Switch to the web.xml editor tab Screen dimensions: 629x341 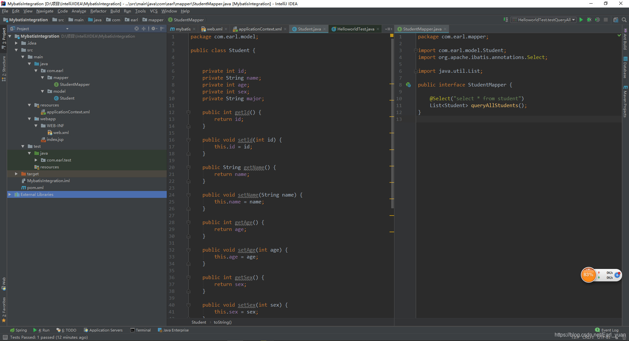coord(214,29)
